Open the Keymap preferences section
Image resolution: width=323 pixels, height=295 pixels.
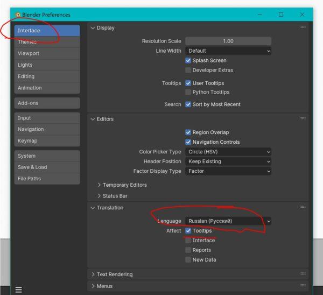coord(47,141)
